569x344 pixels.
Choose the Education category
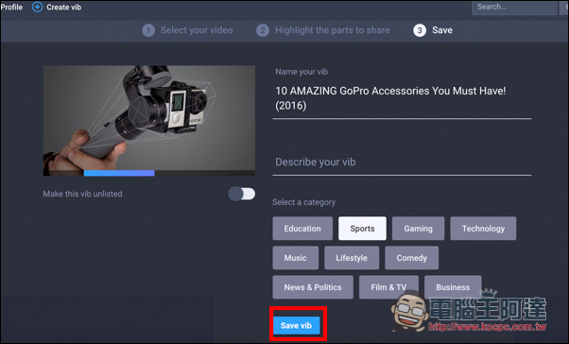(302, 229)
